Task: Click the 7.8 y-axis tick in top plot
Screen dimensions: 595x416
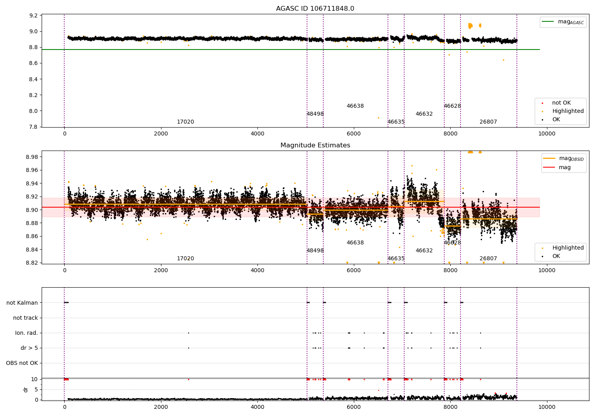Action: (x=34, y=127)
